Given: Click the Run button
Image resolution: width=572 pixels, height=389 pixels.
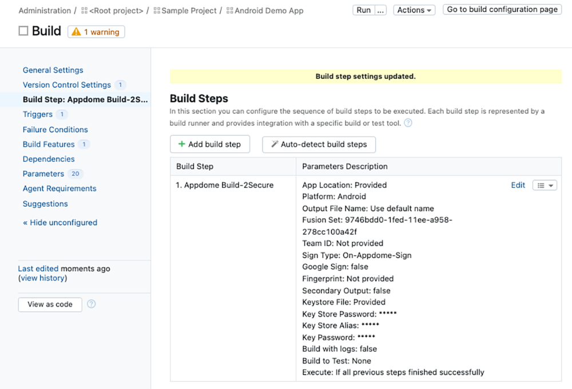Looking at the screenshot, I should tap(364, 10).
